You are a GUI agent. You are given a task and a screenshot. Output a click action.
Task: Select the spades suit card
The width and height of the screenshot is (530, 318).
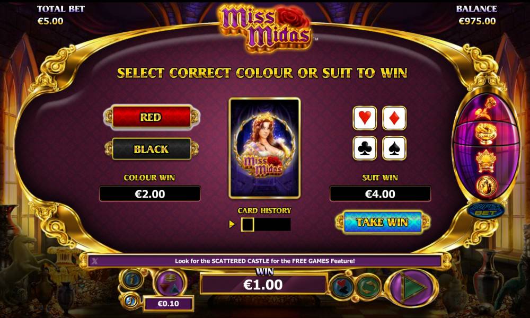pyautogui.click(x=394, y=148)
